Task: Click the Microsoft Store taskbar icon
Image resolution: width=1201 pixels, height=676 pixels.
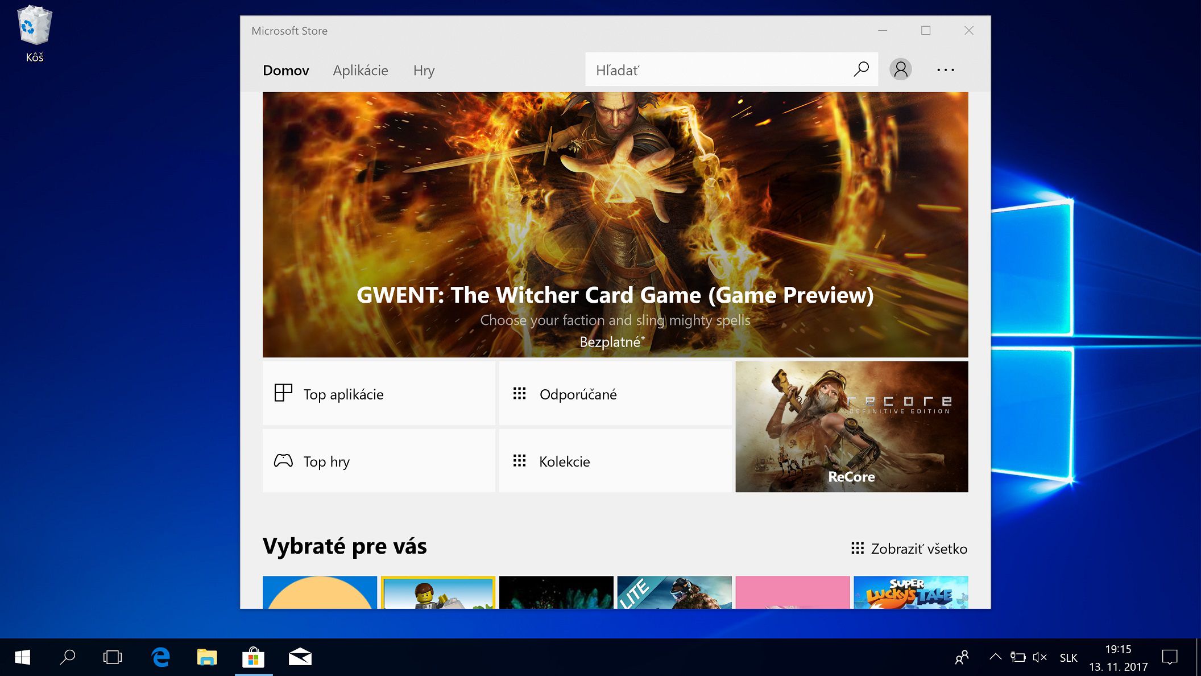Action: click(254, 657)
